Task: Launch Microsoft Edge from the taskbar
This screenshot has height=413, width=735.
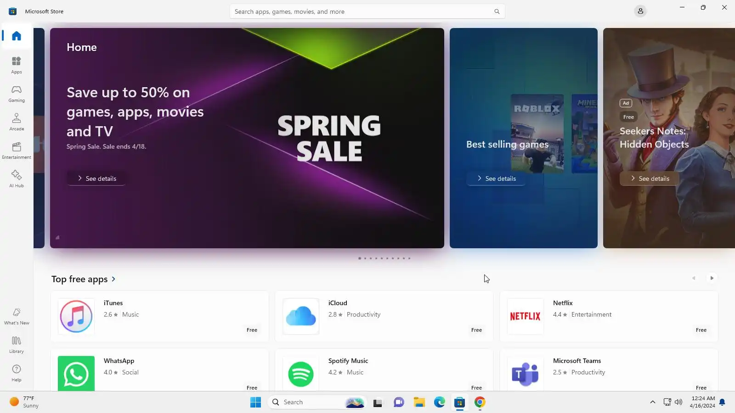Action: click(440, 402)
